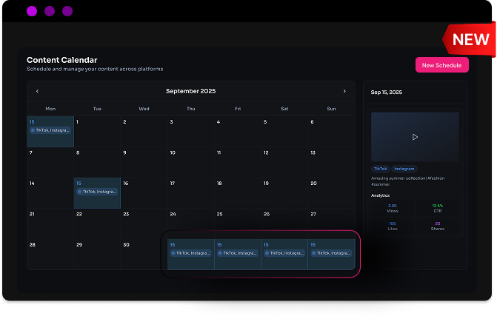
Task: Click the Views analytics card
Action: click(x=393, y=208)
